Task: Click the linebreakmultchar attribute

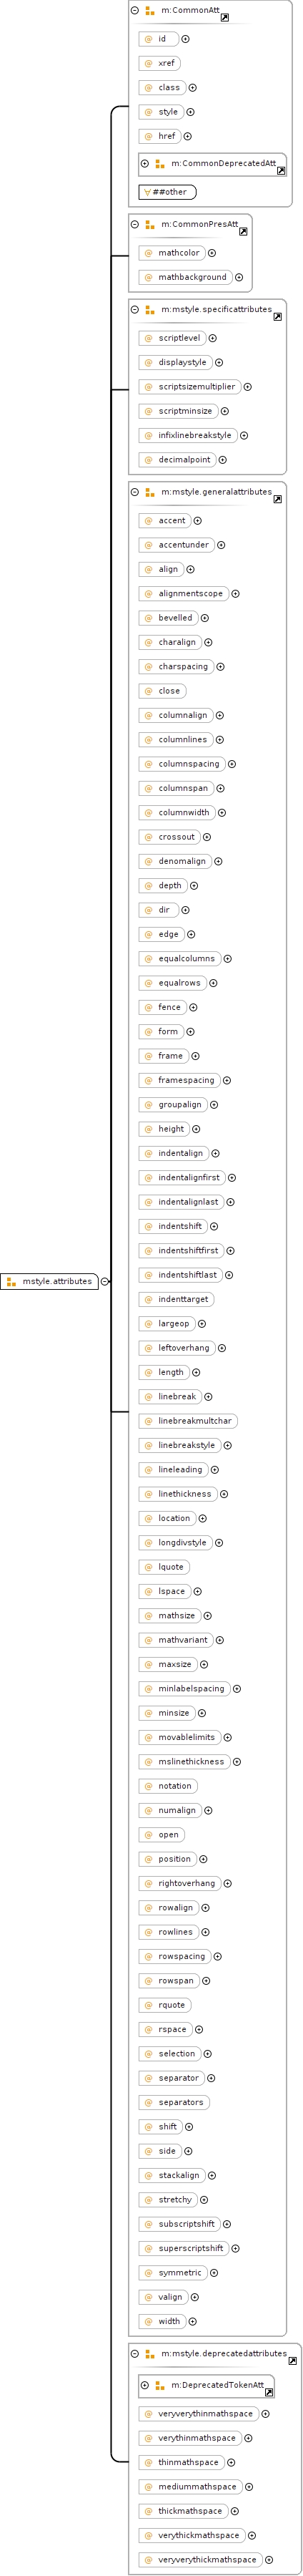Action: [x=188, y=1421]
